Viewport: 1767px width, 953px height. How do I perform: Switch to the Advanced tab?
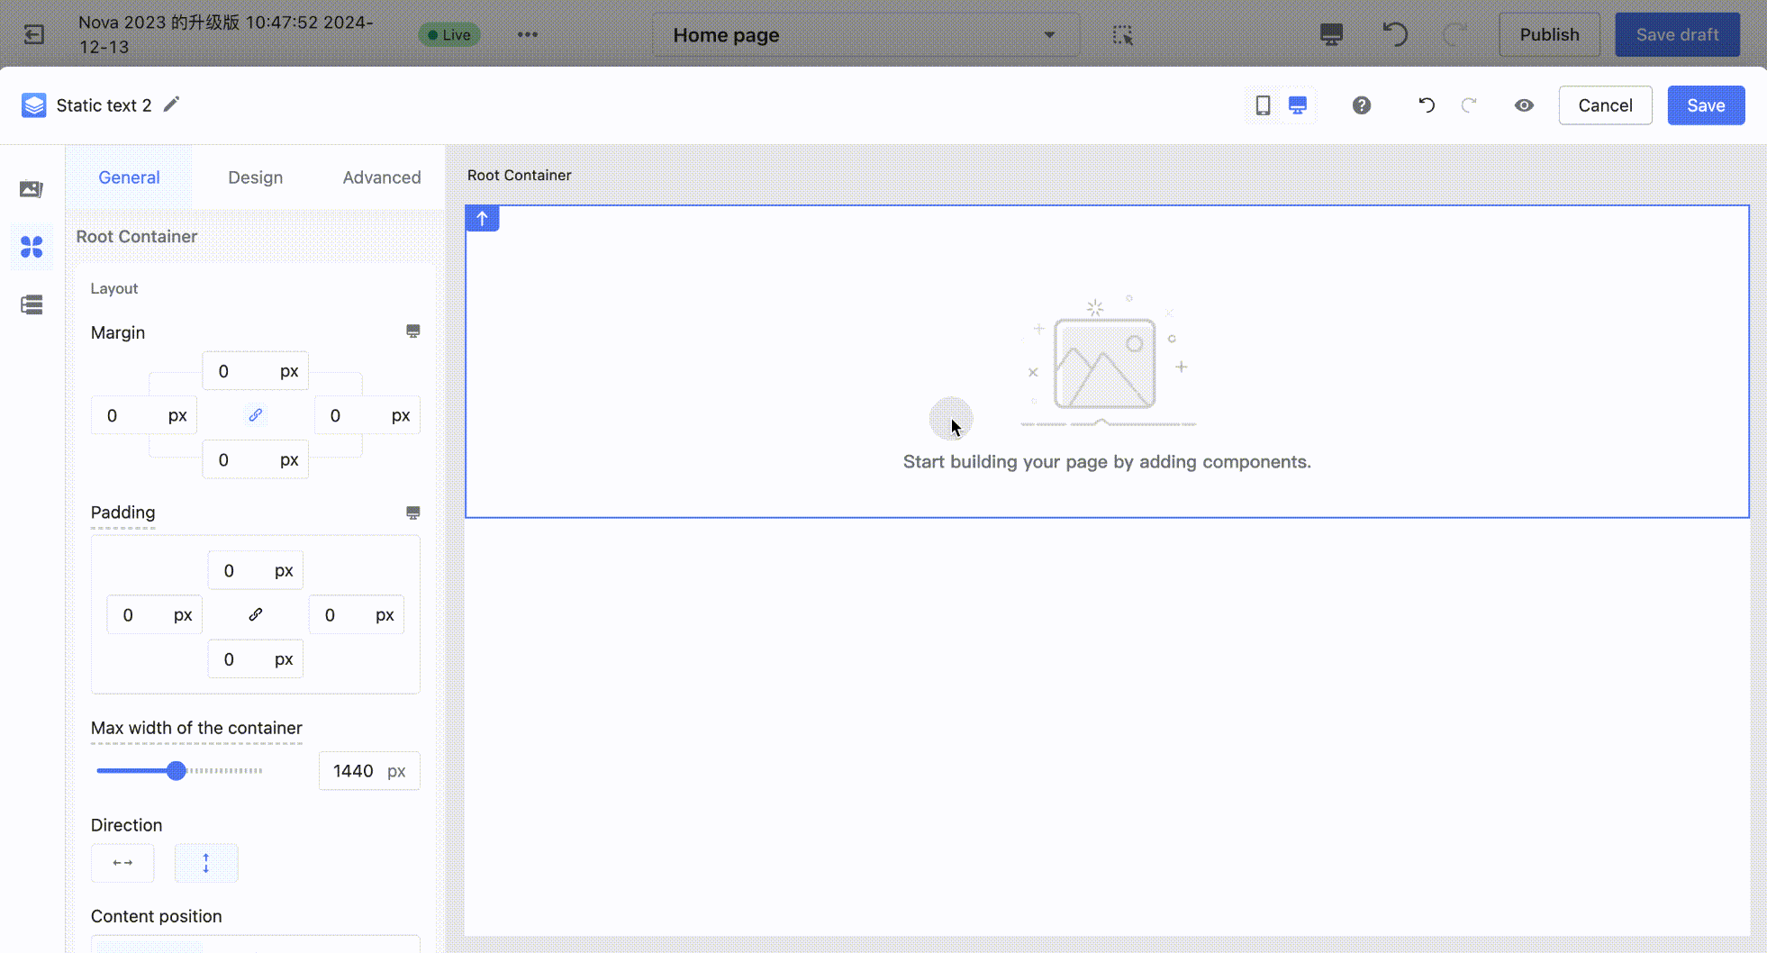coord(381,177)
